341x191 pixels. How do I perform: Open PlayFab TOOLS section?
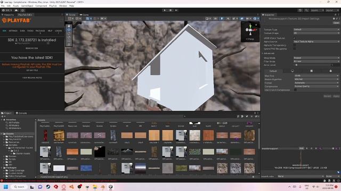click(30, 31)
